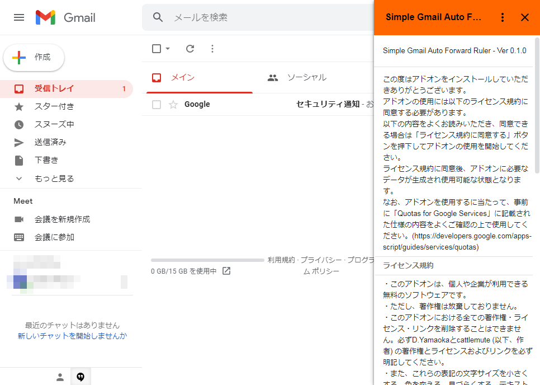Close the Simple Gmail Auto Forward panel
540x385 pixels.
point(525,17)
